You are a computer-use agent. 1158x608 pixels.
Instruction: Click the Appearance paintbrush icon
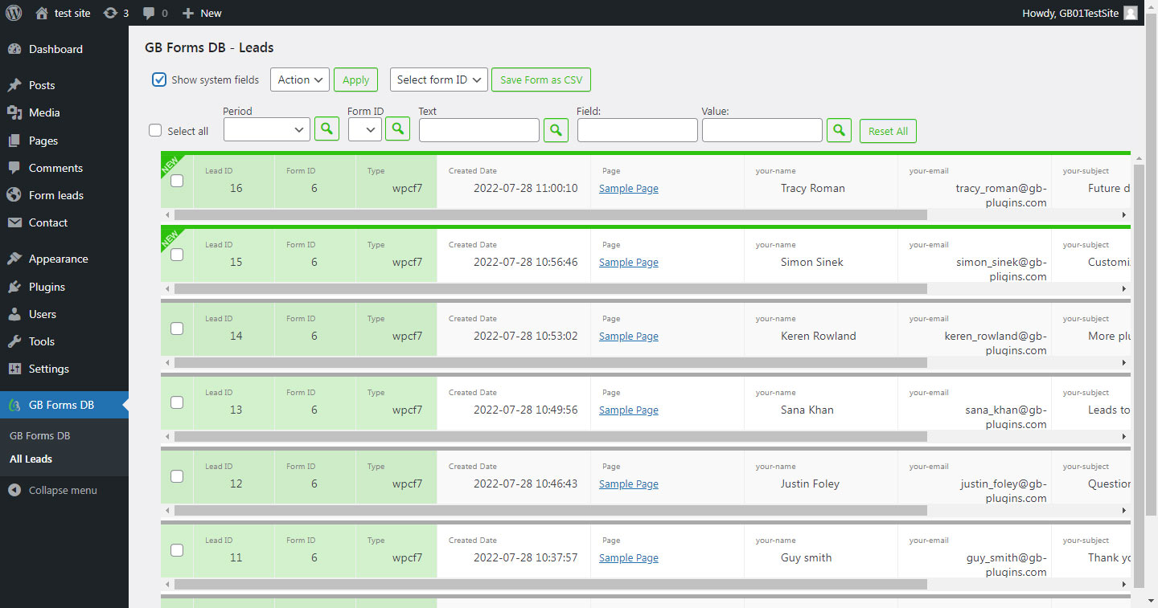pyautogui.click(x=14, y=259)
